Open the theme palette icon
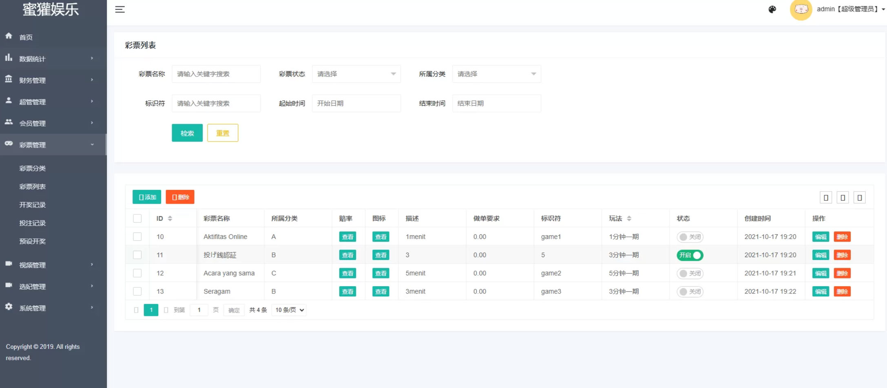 [772, 9]
